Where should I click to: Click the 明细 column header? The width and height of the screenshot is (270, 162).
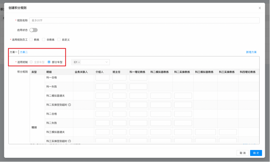[49, 72]
